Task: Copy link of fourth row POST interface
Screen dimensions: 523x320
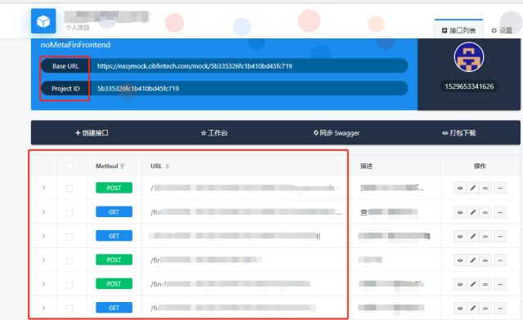Action: click(x=485, y=260)
